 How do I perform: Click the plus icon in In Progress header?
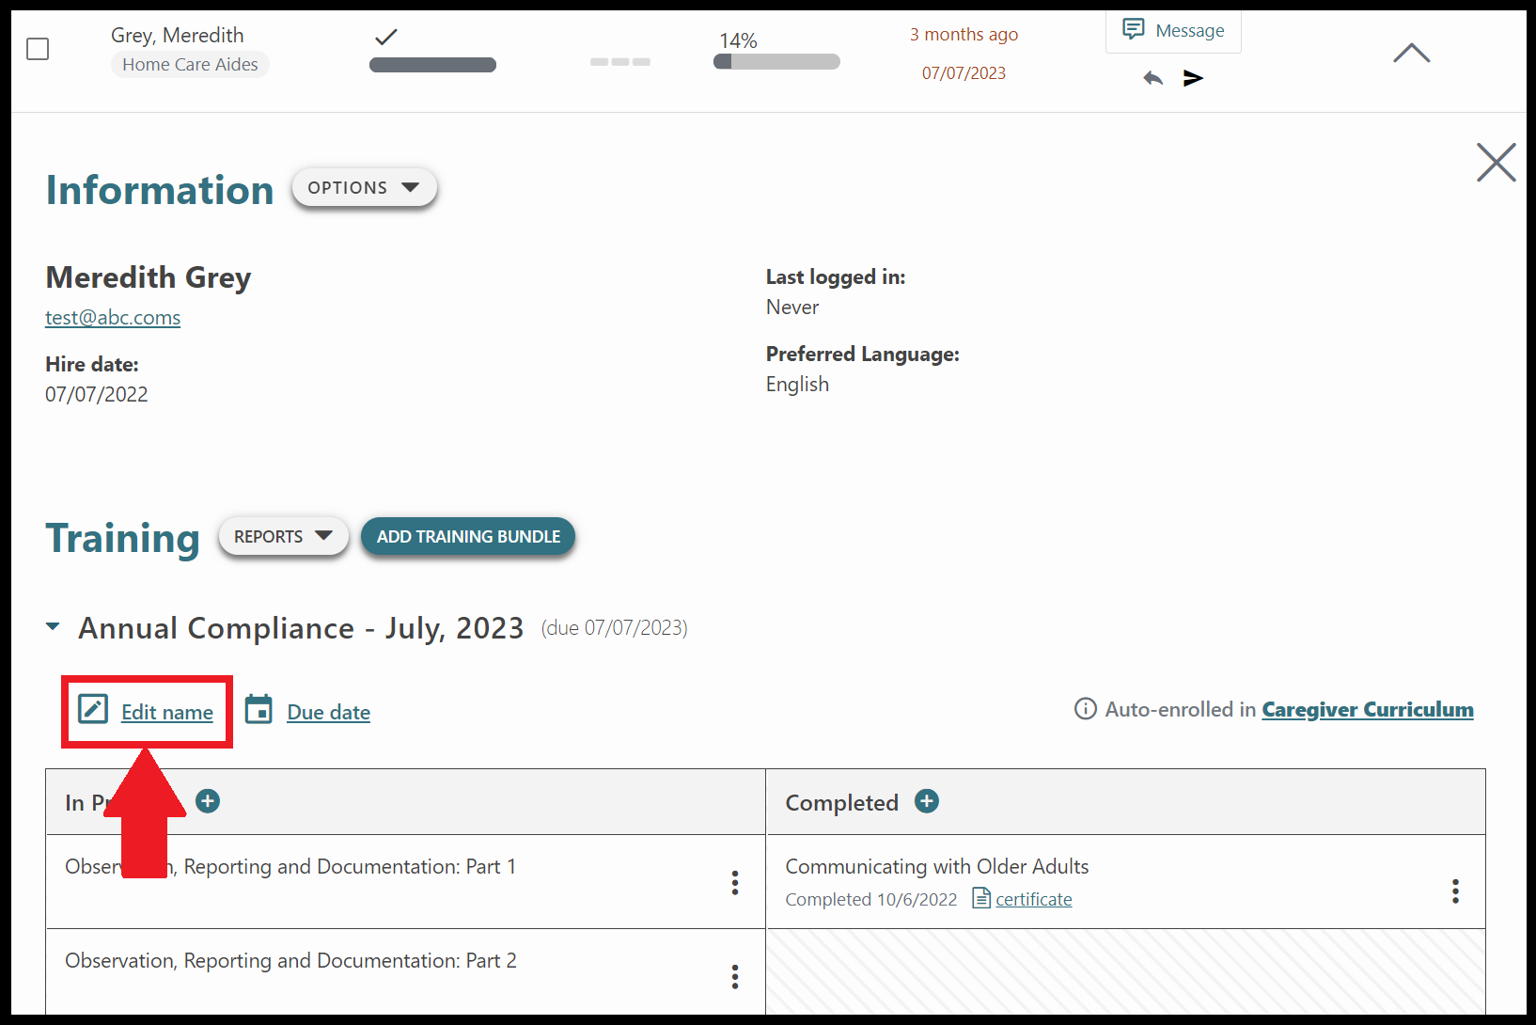[x=208, y=801]
